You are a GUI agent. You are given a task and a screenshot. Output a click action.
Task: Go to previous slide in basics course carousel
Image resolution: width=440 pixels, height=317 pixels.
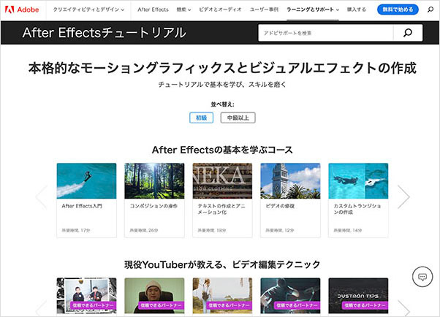pos(42,197)
